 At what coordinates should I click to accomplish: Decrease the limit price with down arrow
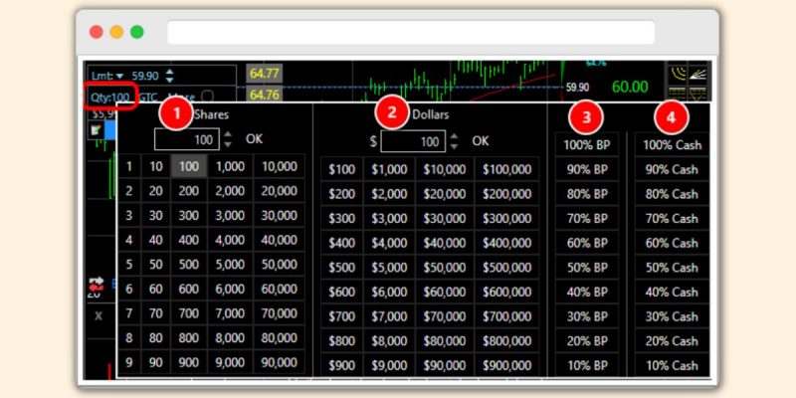[x=169, y=80]
